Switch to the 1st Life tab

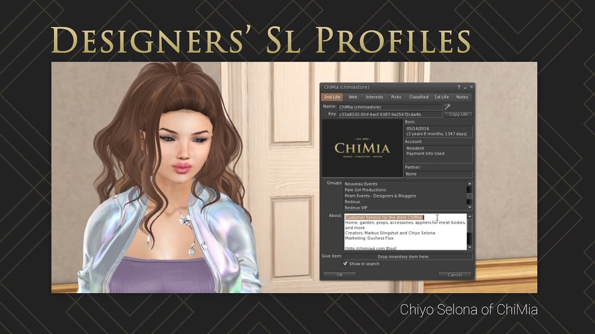[442, 97]
